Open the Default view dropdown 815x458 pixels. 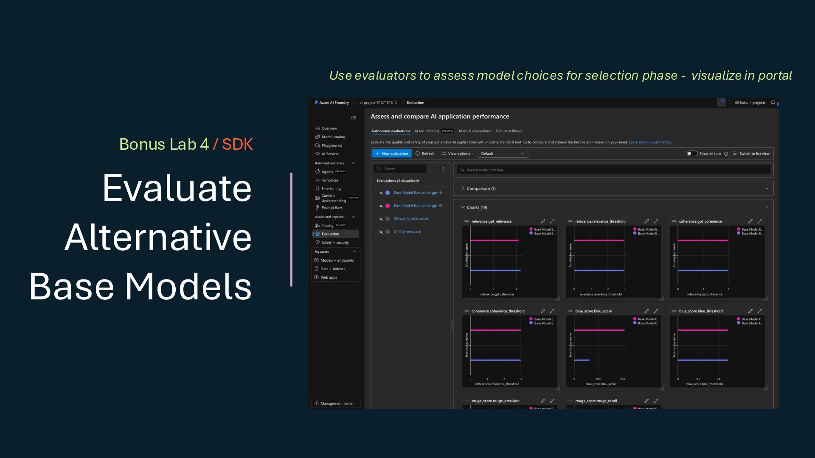(x=503, y=154)
